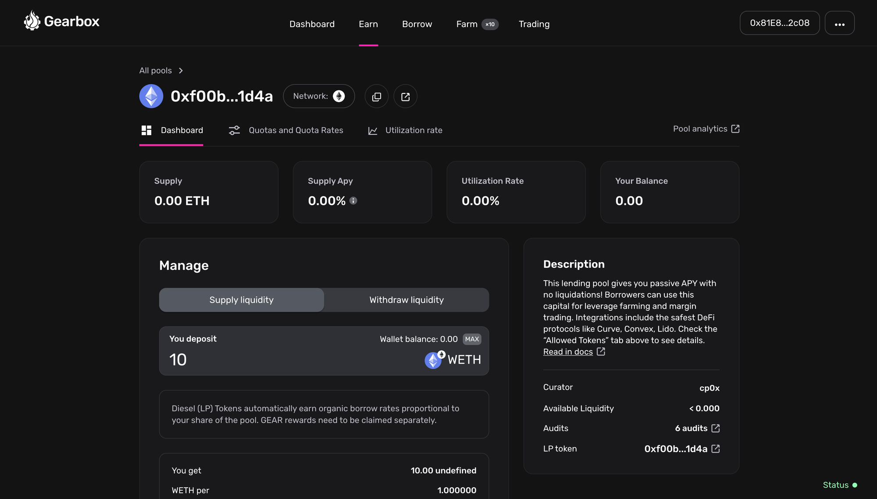Click the Pool analytics external icon
Image resolution: width=877 pixels, height=499 pixels.
coord(735,129)
